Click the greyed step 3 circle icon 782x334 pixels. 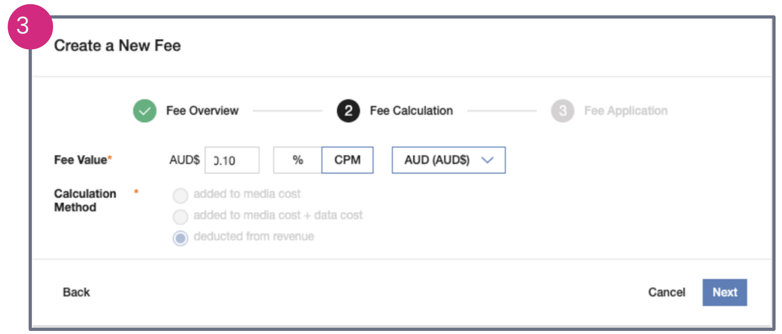(562, 111)
